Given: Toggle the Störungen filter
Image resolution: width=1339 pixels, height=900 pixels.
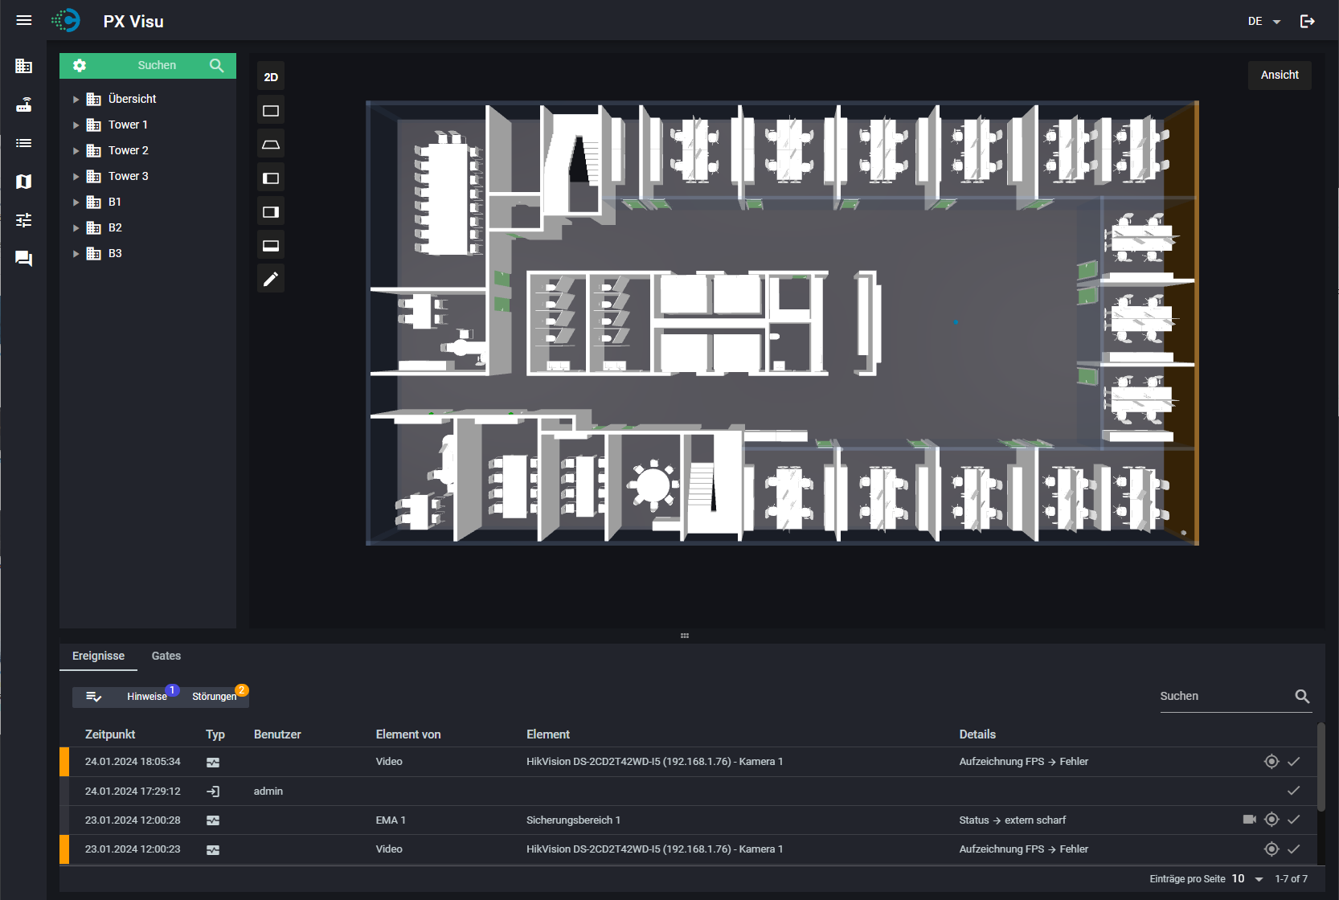Looking at the screenshot, I should point(215,697).
